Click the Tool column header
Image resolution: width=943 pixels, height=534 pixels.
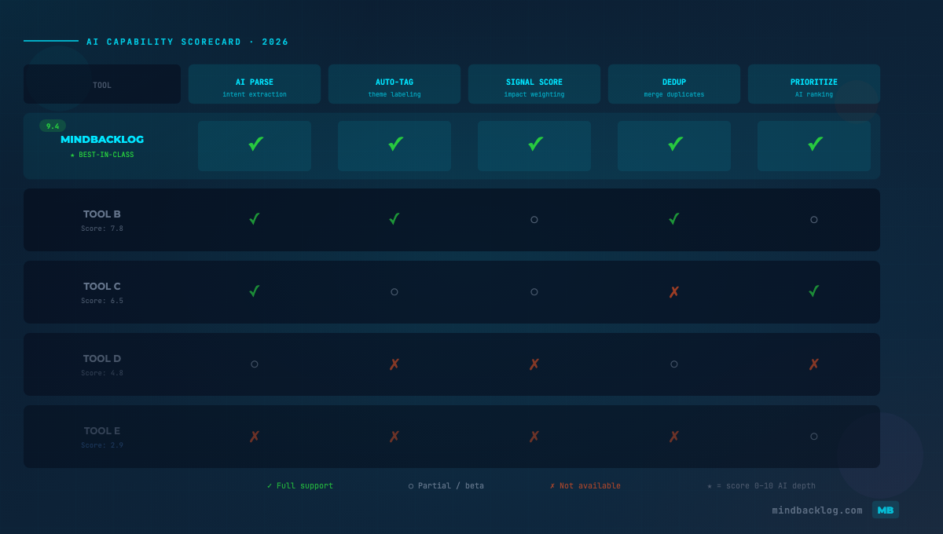[x=102, y=84]
